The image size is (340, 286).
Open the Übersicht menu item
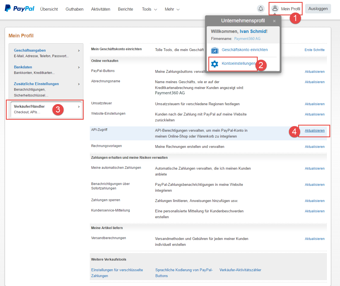click(x=49, y=9)
